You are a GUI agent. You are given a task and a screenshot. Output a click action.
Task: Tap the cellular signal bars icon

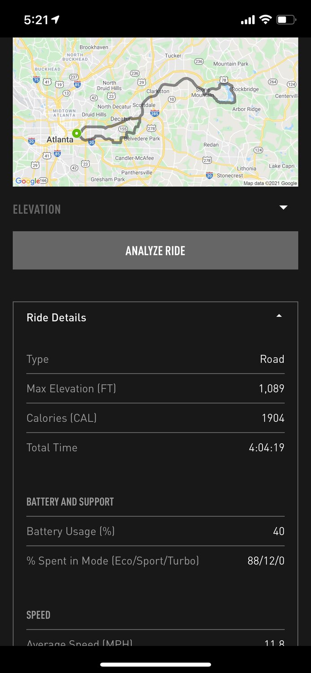(x=247, y=20)
